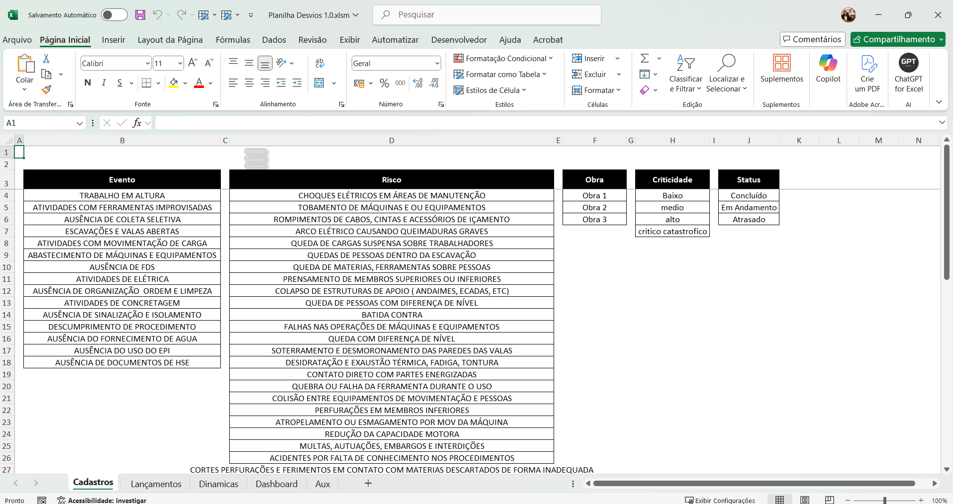Click the Compartilhamento button

coord(897,39)
